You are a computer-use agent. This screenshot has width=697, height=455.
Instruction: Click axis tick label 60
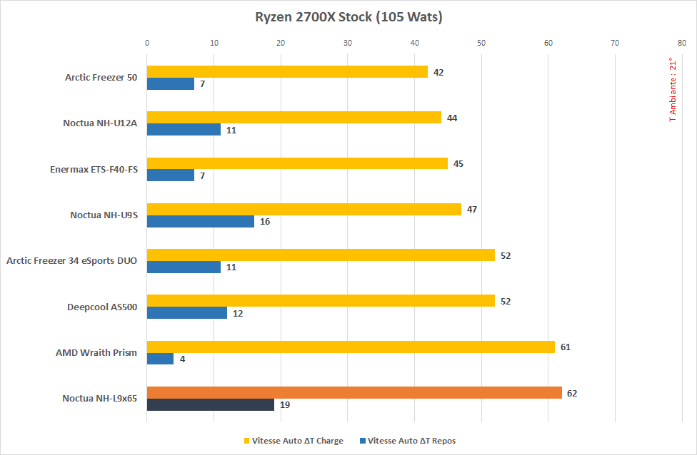pos(548,43)
